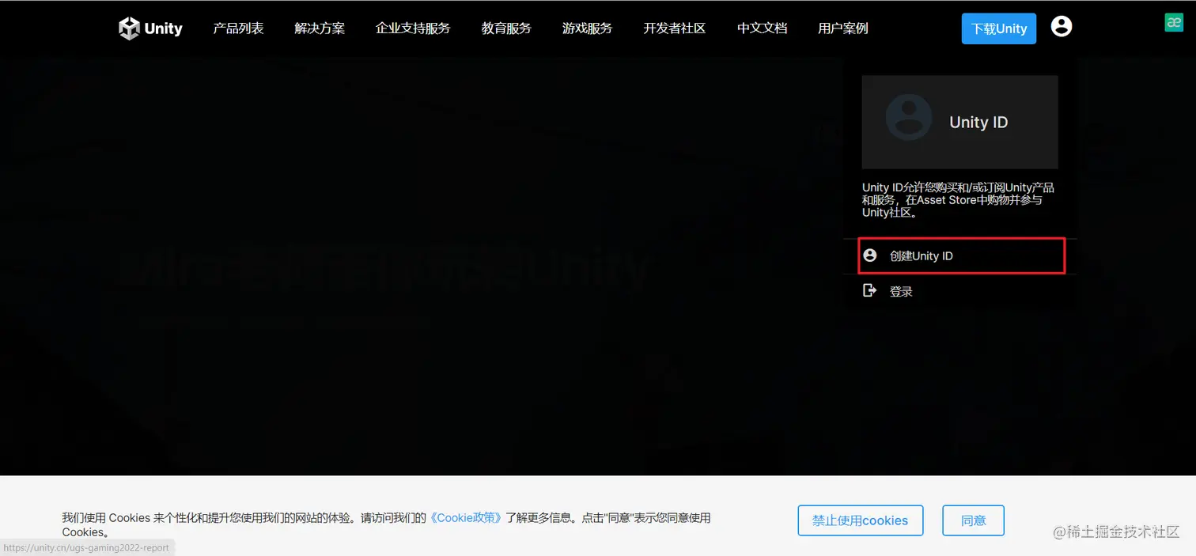Open the 教育服务 menu

click(506, 28)
